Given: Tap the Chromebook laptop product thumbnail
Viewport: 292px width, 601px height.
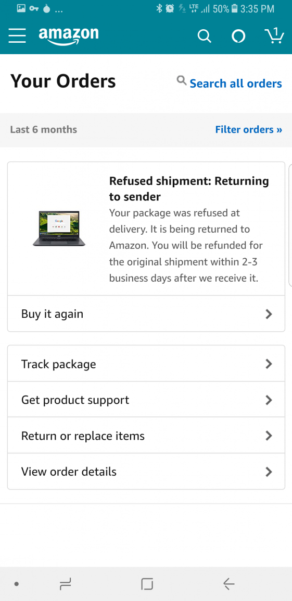Looking at the screenshot, I should pyautogui.click(x=59, y=228).
